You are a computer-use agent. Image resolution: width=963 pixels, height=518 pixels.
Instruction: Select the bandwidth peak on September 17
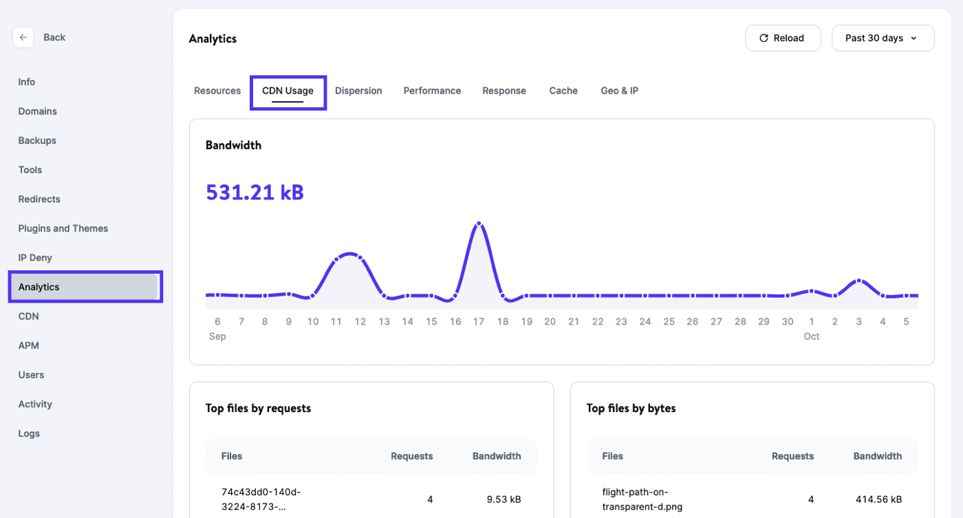[x=479, y=222]
